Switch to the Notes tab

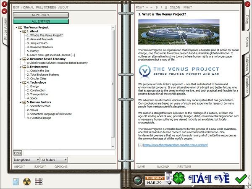tap(247, 42)
